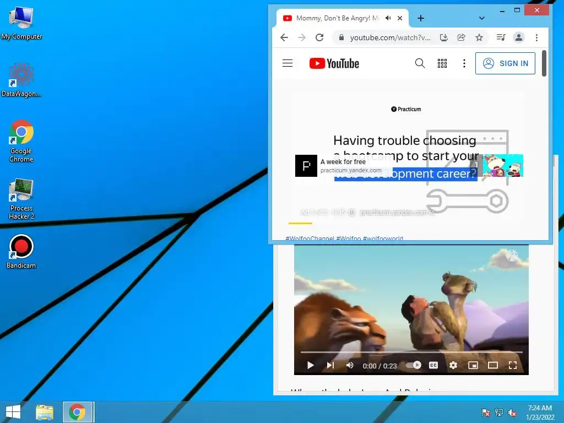Click the address bar URL
564x423 pixels.
point(391,37)
